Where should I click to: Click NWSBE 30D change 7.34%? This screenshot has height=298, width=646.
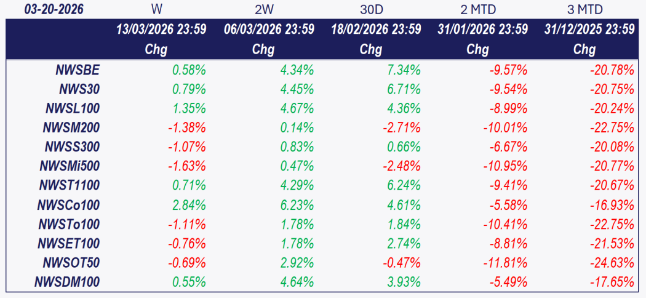tap(404, 70)
